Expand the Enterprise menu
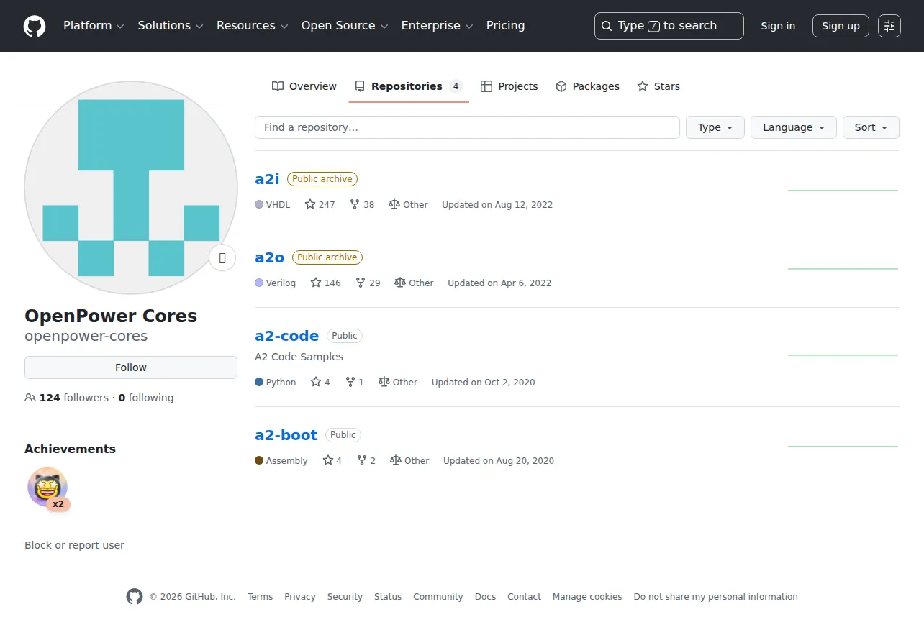924x635 pixels. point(437,26)
